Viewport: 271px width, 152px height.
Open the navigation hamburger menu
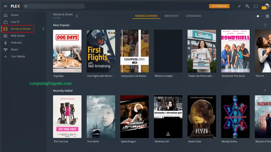6,6
